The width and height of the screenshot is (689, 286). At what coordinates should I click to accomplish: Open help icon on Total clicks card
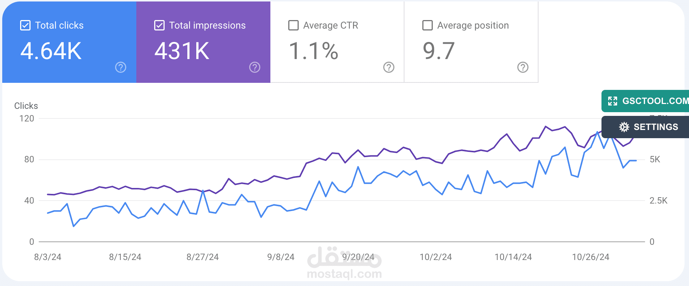point(121,67)
